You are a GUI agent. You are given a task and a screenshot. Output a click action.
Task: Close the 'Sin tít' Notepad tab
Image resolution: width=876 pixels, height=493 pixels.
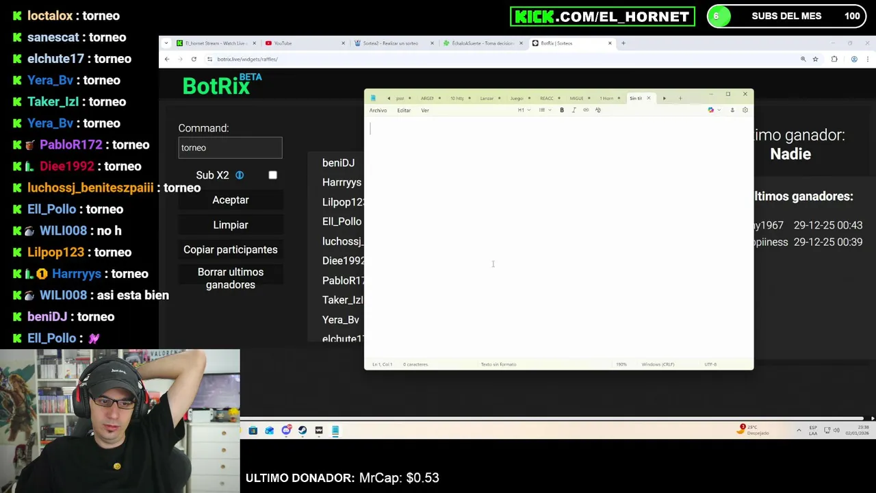[x=649, y=99]
